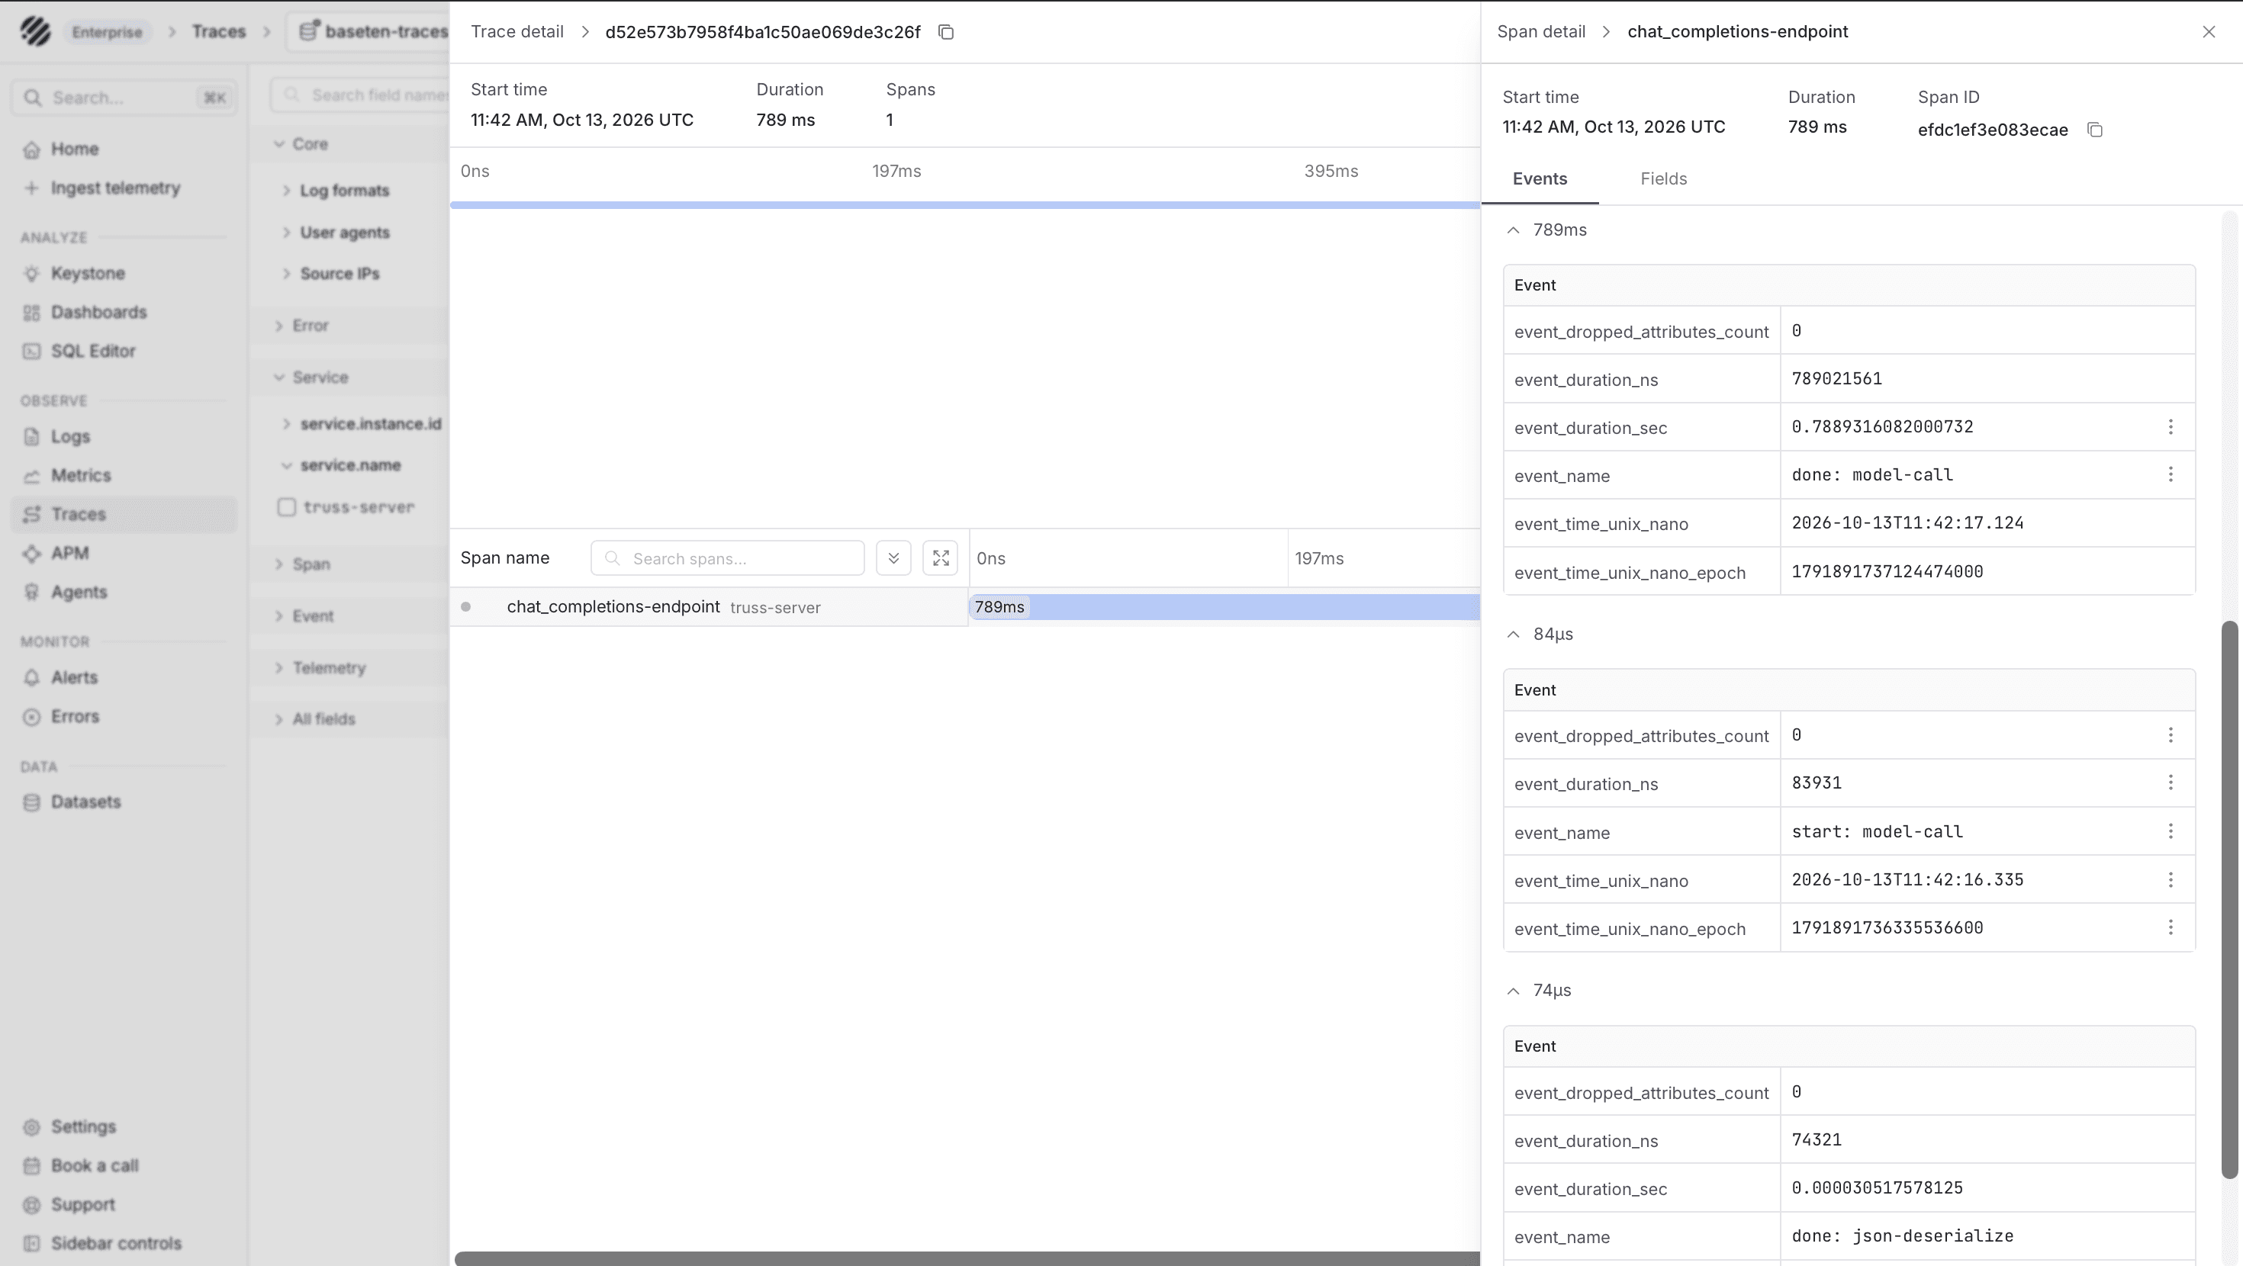Click the fullscreen expand icon beside span search

(x=941, y=558)
